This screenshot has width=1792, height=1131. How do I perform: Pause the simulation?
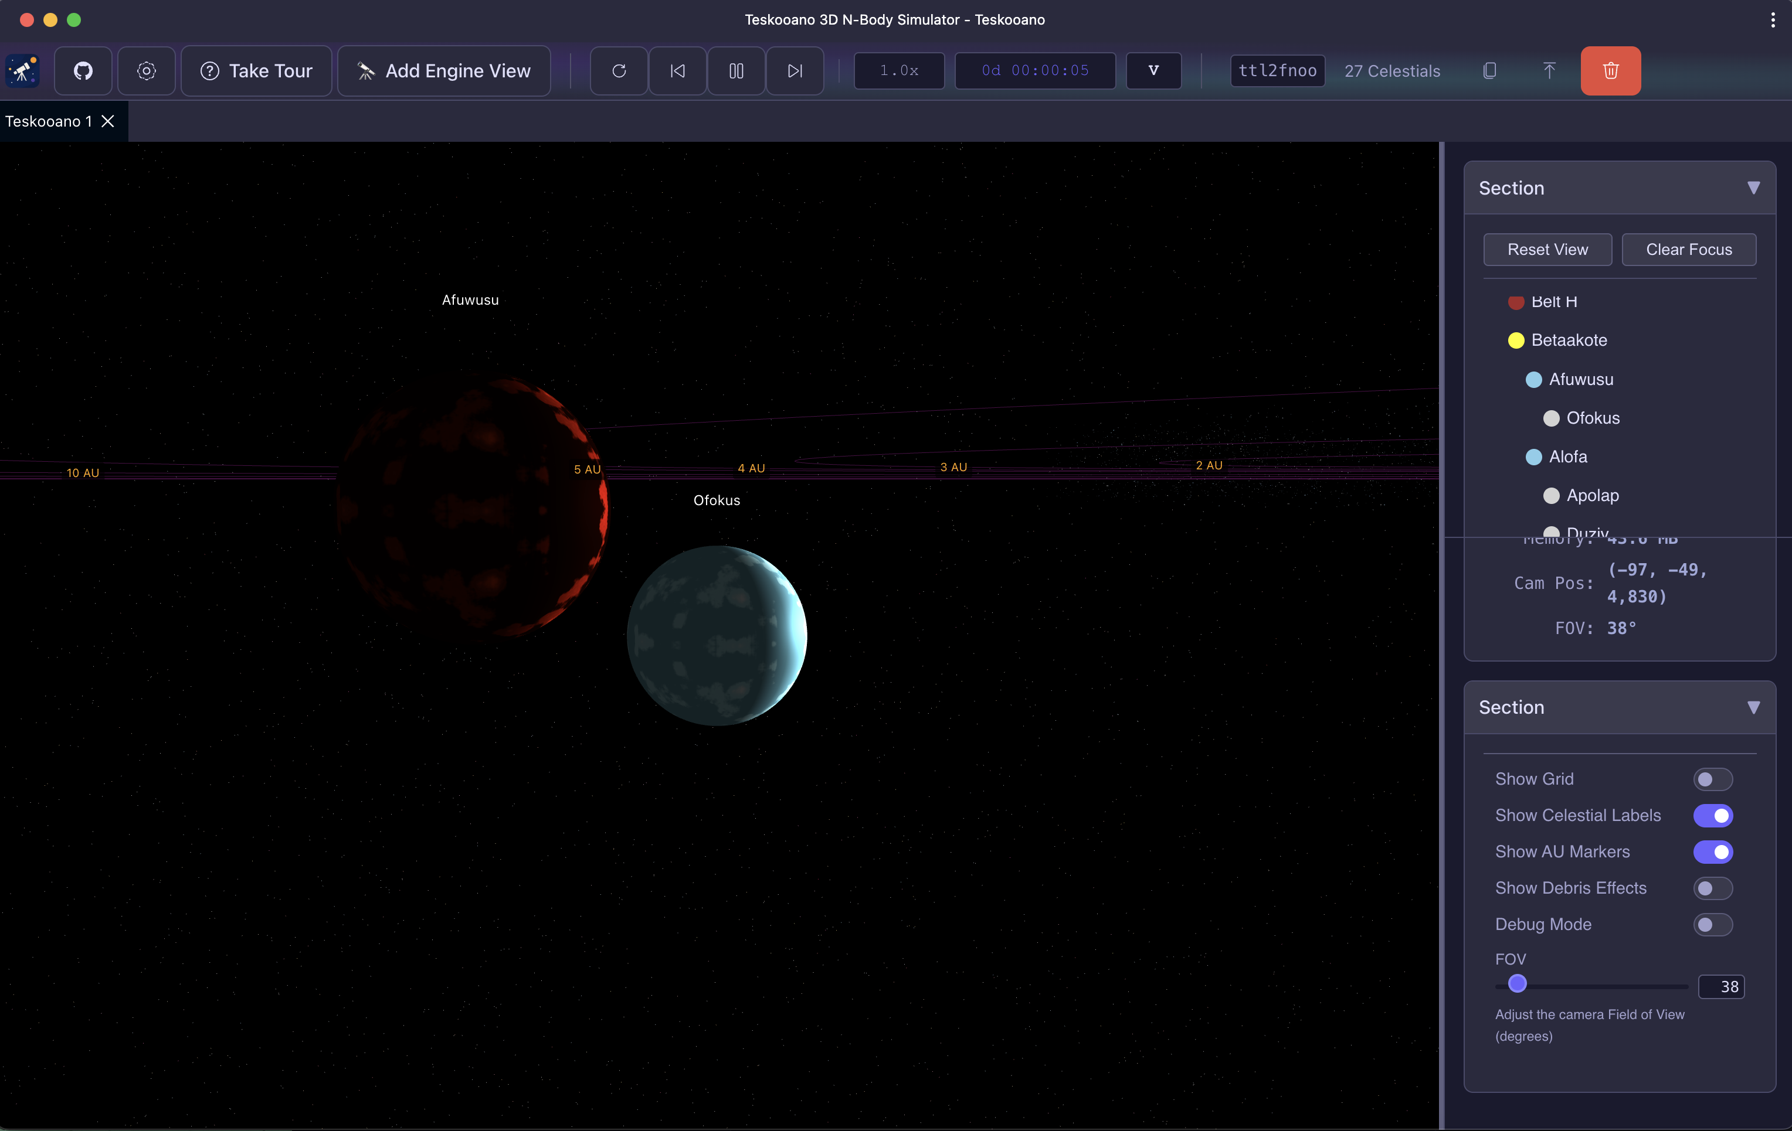click(x=736, y=71)
